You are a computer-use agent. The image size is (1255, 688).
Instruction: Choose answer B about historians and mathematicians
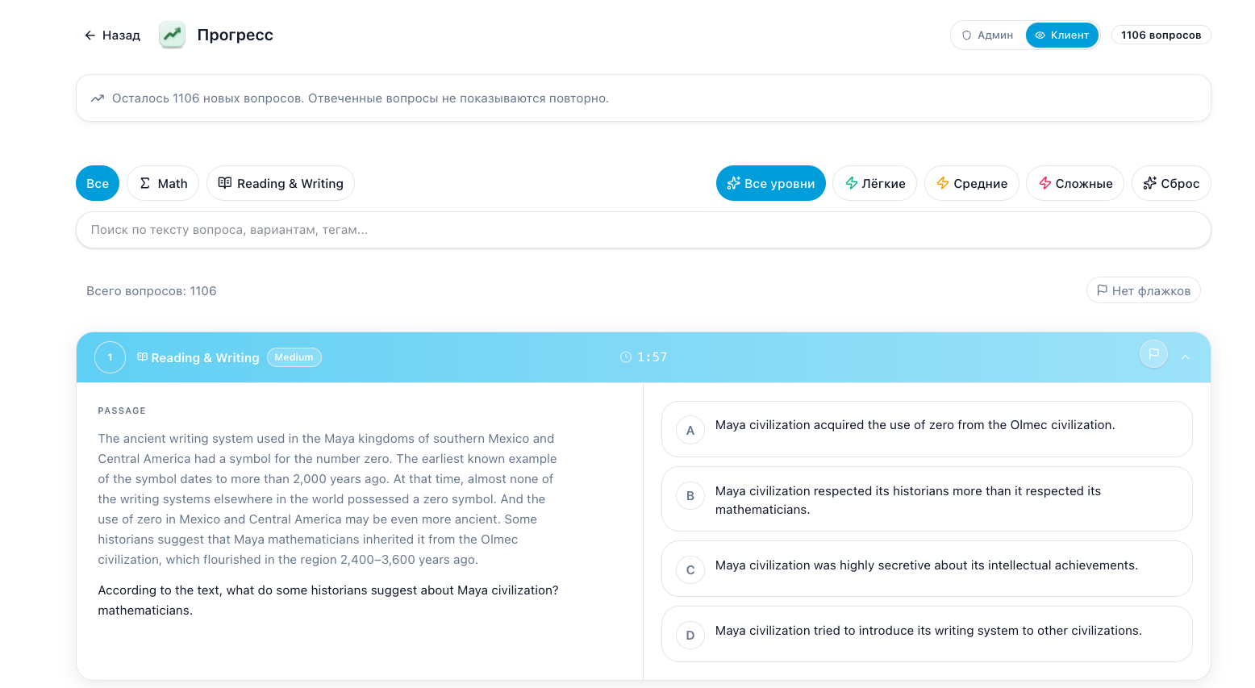pyautogui.click(x=926, y=499)
